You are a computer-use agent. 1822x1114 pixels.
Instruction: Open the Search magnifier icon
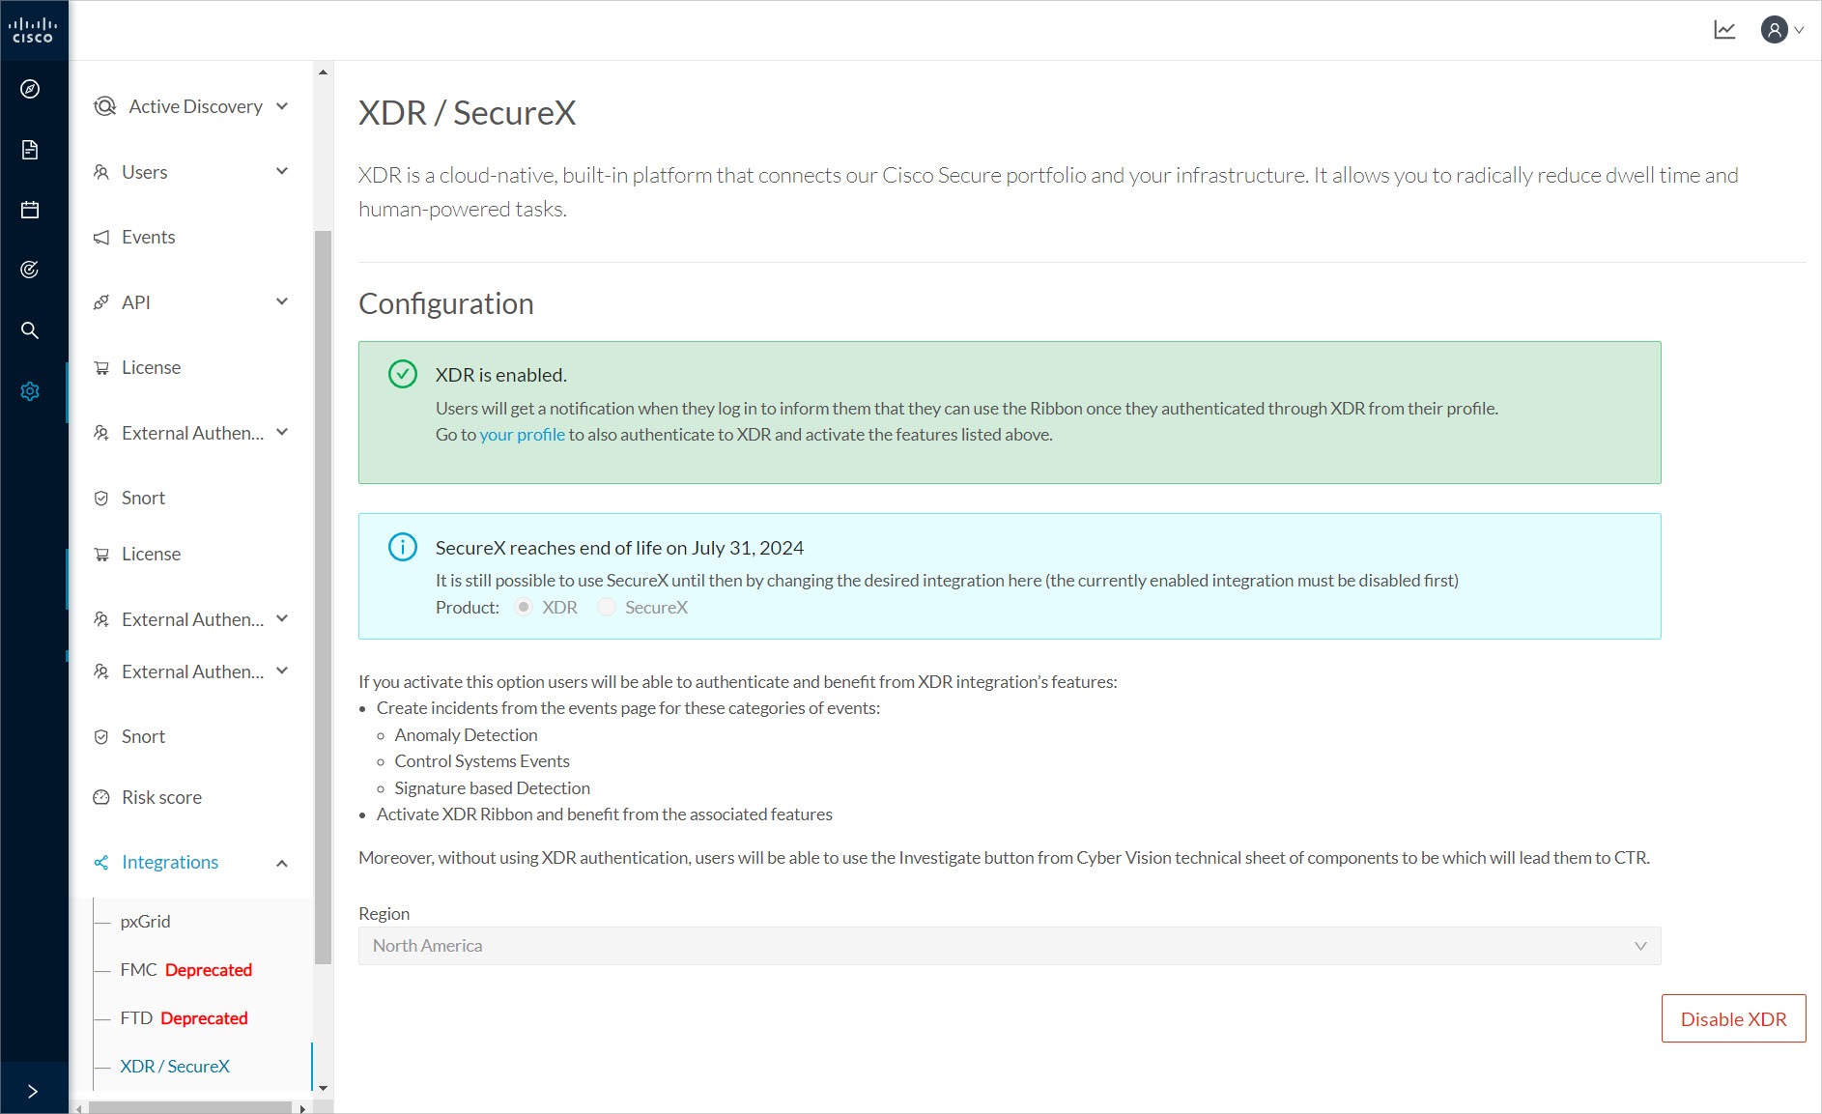[x=30, y=330]
